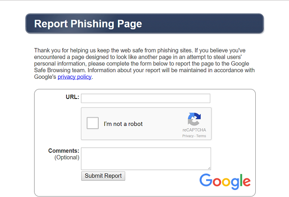Viewport: 289px width, 197px height.
Task: Click the Comments field label
Action: [64, 151]
